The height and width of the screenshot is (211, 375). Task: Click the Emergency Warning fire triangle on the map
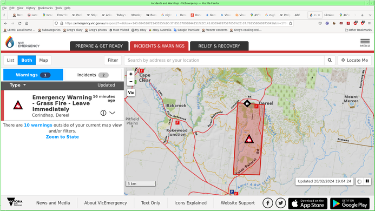249,139
